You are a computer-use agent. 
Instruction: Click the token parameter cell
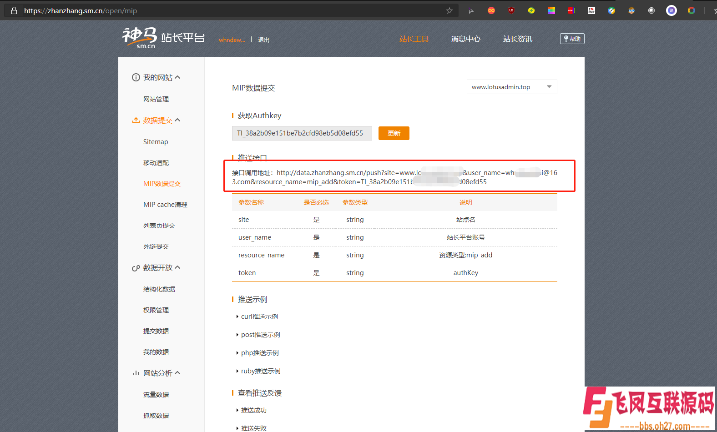coord(247,273)
